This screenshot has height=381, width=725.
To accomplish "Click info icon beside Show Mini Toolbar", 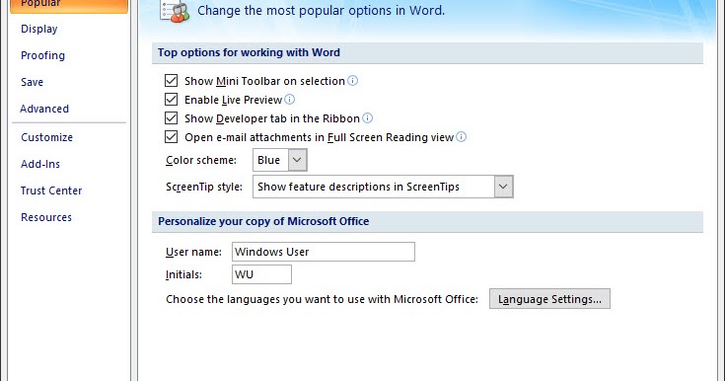I will (x=352, y=81).
